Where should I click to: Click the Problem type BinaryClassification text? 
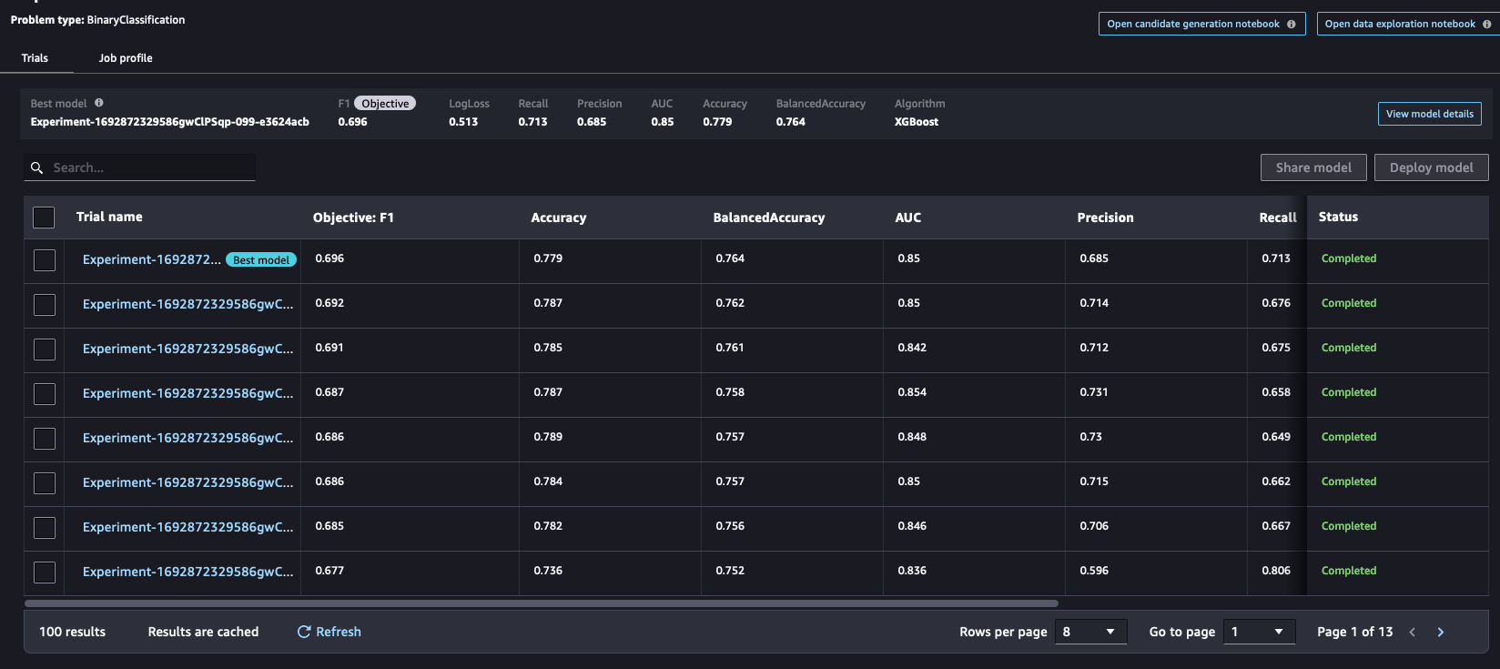97,20
